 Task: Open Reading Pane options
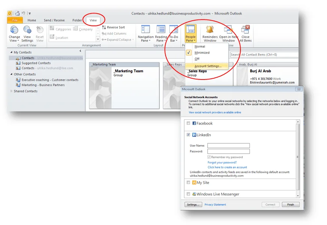tap(161, 34)
